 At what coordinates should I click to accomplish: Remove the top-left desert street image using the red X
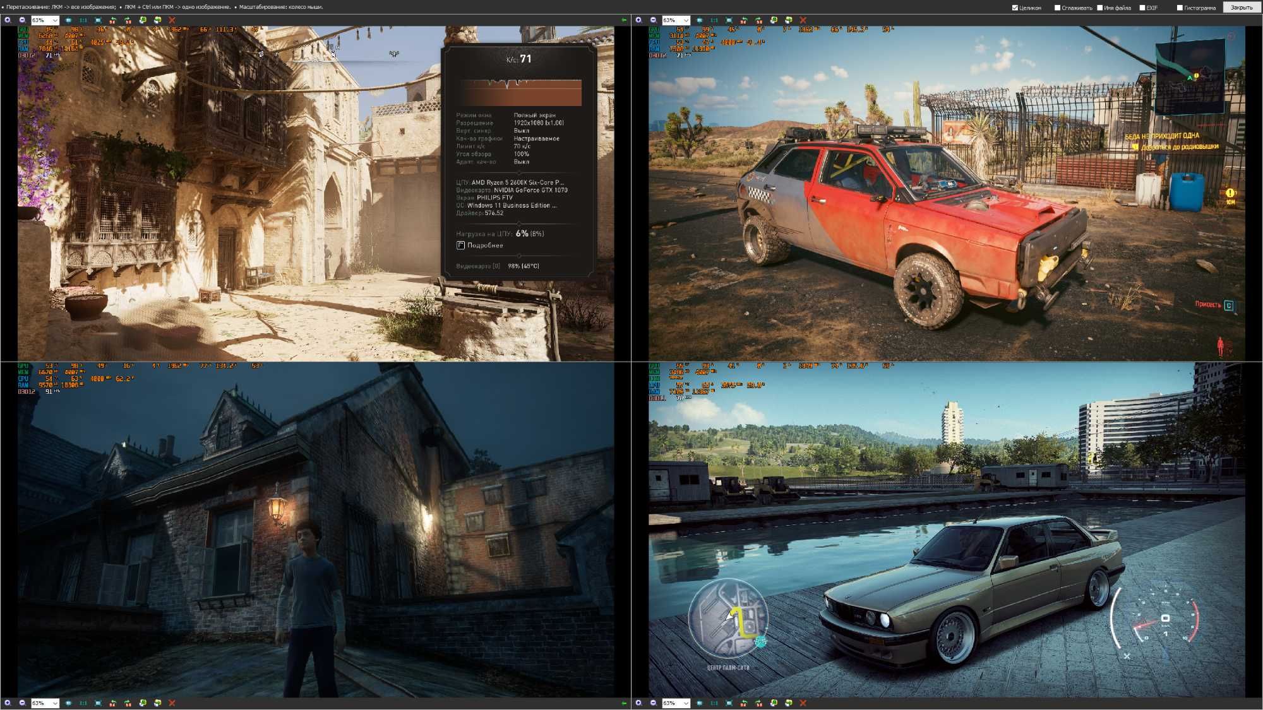click(x=172, y=20)
